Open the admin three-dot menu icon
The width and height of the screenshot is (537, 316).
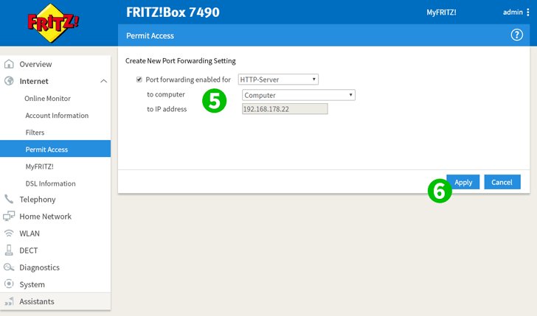click(x=527, y=13)
